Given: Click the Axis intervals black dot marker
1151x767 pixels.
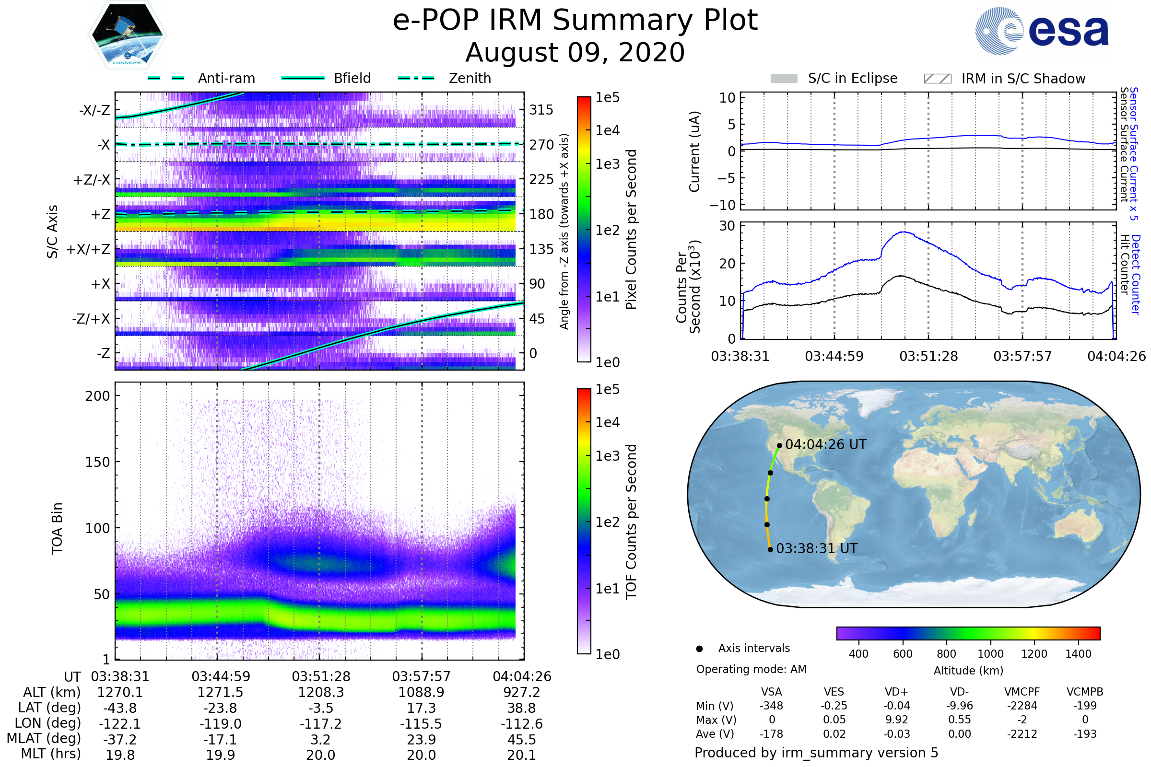Looking at the screenshot, I should [x=699, y=649].
